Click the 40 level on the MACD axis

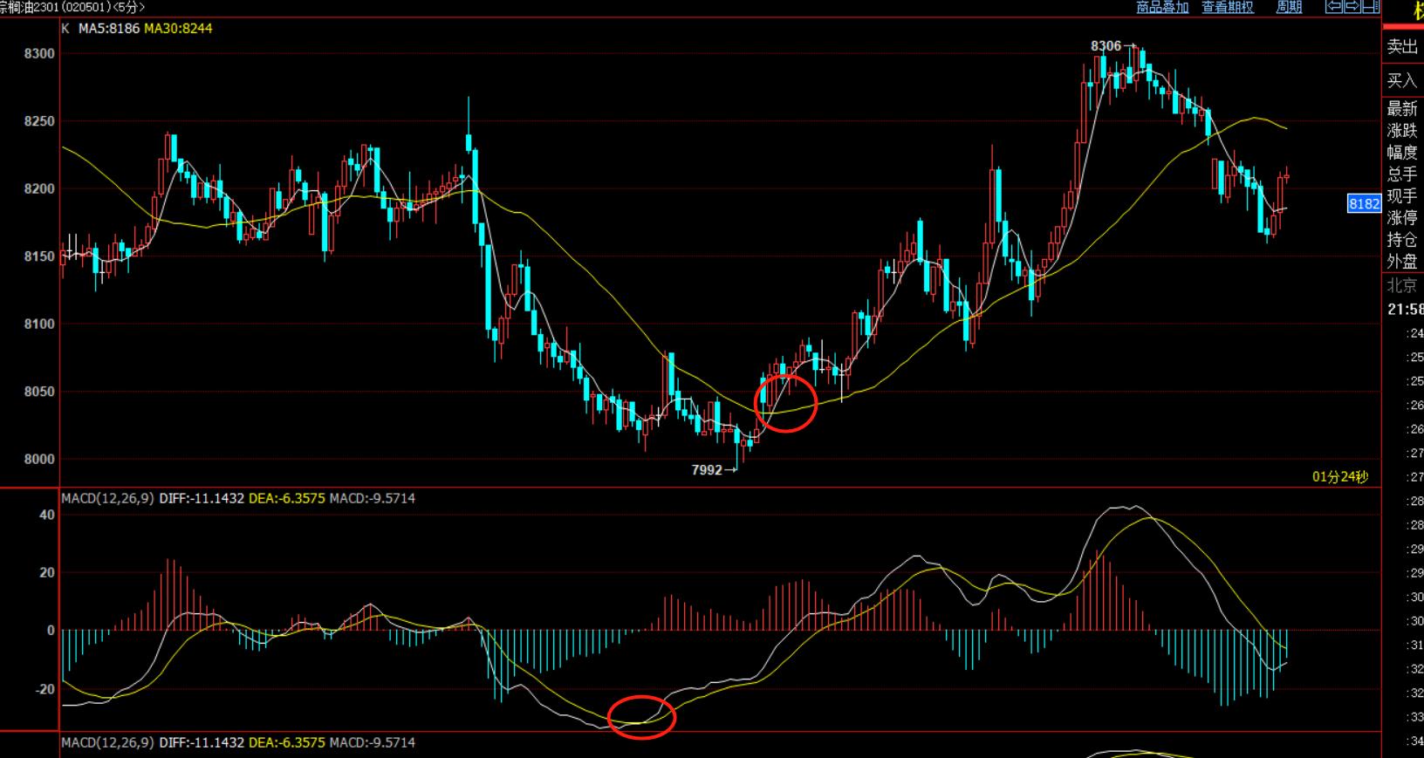[47, 516]
